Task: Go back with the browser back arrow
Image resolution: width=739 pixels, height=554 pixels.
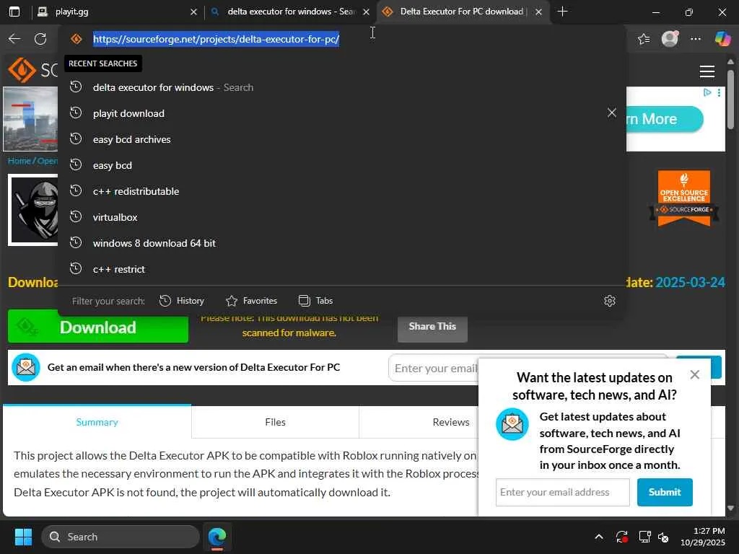Action: pos(14,39)
